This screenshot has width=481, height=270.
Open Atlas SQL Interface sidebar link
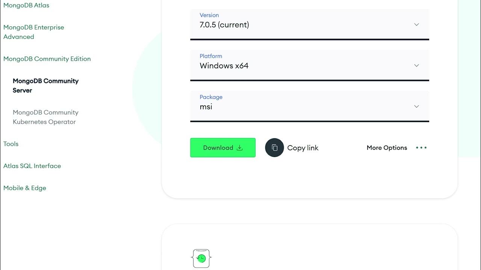coord(32,166)
